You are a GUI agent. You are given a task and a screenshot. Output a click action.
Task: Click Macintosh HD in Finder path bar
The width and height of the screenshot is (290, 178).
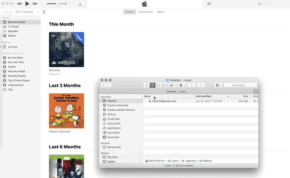(x=155, y=161)
